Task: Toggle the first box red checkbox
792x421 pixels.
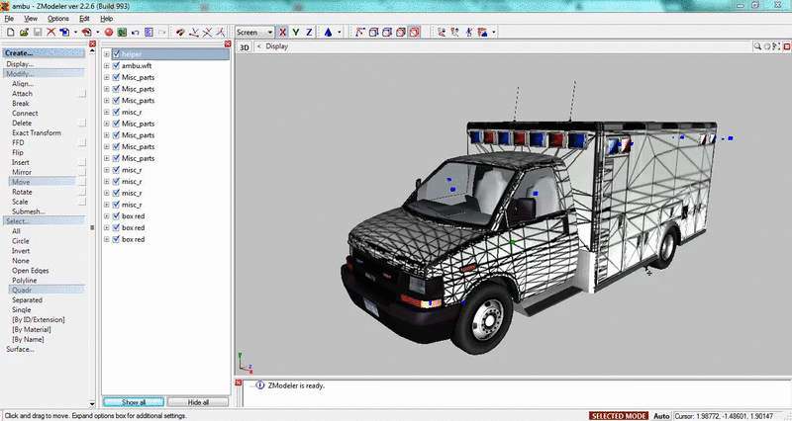Action: pos(116,216)
